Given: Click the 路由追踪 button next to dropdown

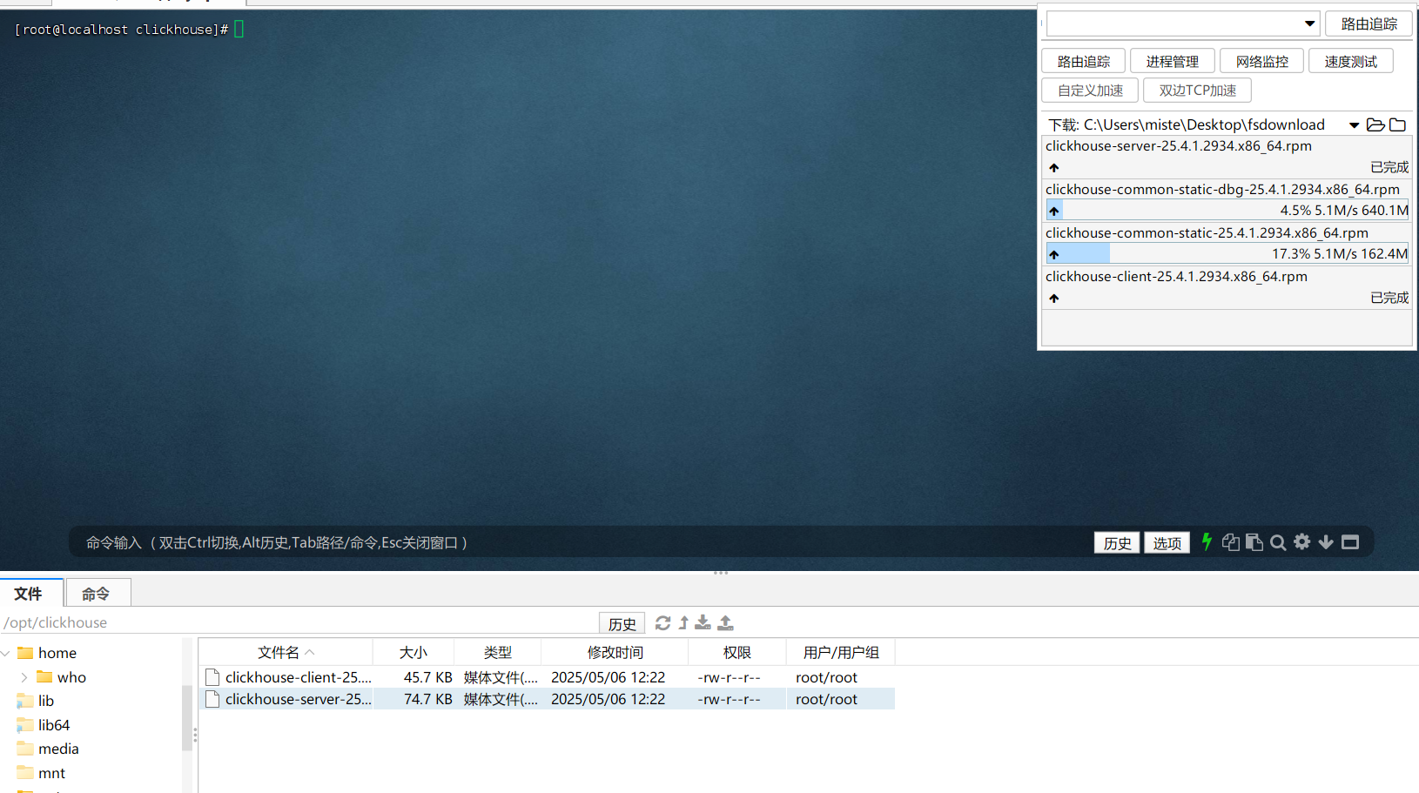Looking at the screenshot, I should [1369, 24].
